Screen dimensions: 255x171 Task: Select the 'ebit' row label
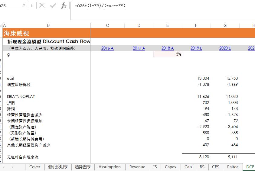click(11, 79)
